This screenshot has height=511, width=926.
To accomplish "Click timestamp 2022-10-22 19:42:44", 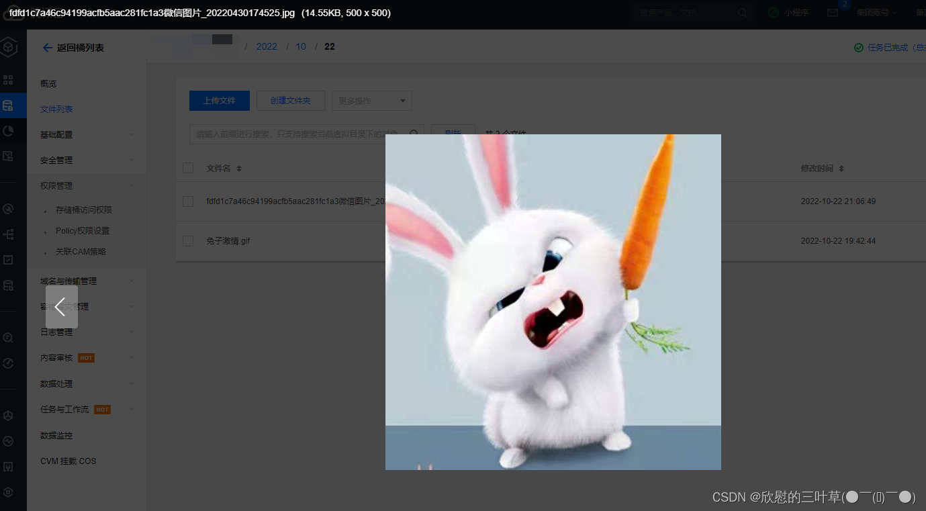I will [x=838, y=241].
